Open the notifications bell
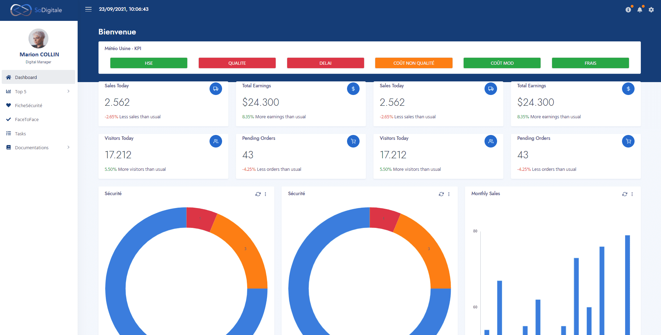The width and height of the screenshot is (661, 335). tap(640, 10)
